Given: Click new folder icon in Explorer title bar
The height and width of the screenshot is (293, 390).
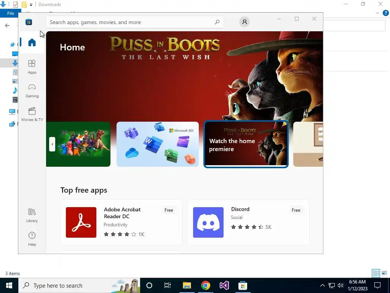Looking at the screenshot, I should click(x=24, y=5).
